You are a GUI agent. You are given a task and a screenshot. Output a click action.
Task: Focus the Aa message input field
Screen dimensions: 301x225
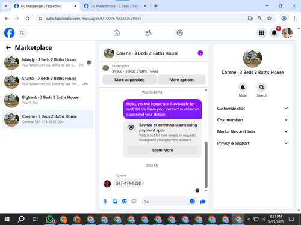point(166,202)
